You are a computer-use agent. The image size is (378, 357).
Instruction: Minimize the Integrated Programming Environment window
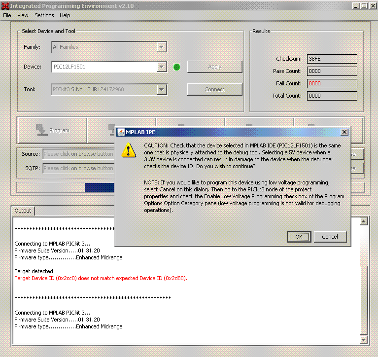(356, 6)
